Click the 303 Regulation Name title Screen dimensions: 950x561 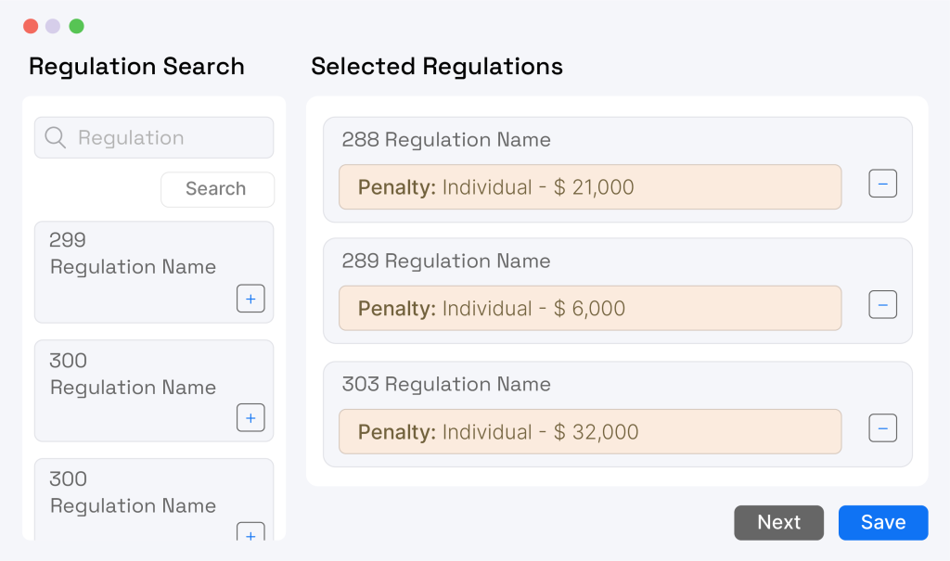(446, 384)
